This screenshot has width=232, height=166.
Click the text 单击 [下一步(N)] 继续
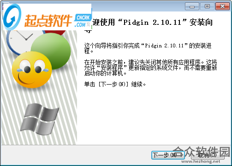tap(115, 84)
